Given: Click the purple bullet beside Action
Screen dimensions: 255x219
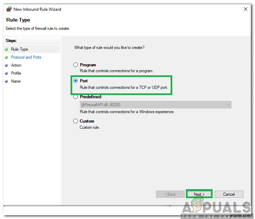Looking at the screenshot, I should coord(6,65).
